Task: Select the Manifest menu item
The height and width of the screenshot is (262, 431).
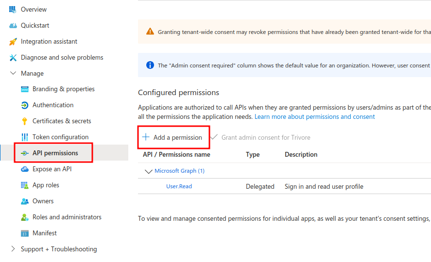Action: 44,233
